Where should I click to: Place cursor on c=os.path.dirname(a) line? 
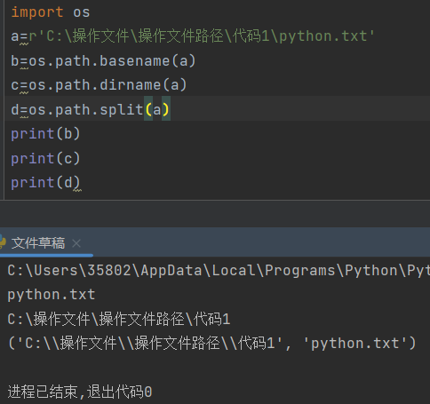click(x=99, y=85)
